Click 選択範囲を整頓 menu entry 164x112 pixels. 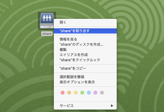point(70,77)
